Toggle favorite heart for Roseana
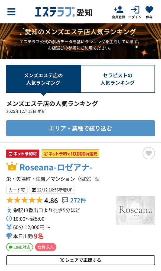This screenshot has width=161, height=271. click(x=149, y=153)
